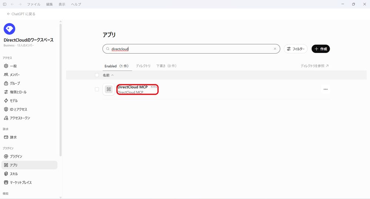Image resolution: width=370 pixels, height=199 pixels.
Task: Open the 編集 menu
Action: (49, 4)
